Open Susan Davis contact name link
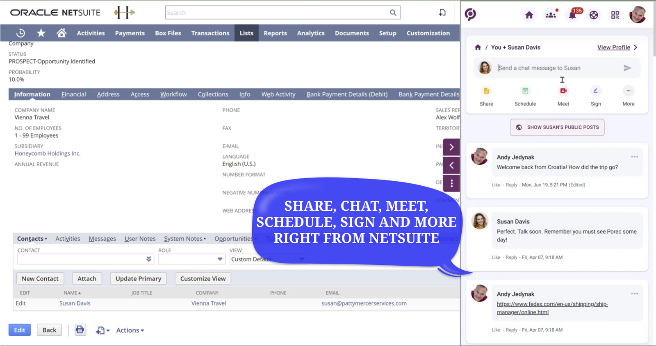This screenshot has height=346, width=656. click(75, 303)
